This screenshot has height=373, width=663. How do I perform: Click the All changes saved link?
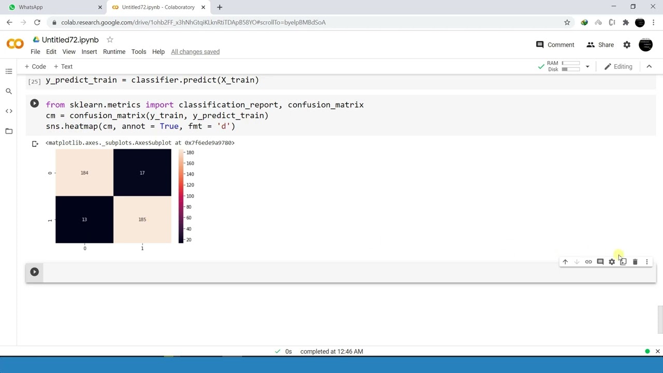[x=195, y=52]
